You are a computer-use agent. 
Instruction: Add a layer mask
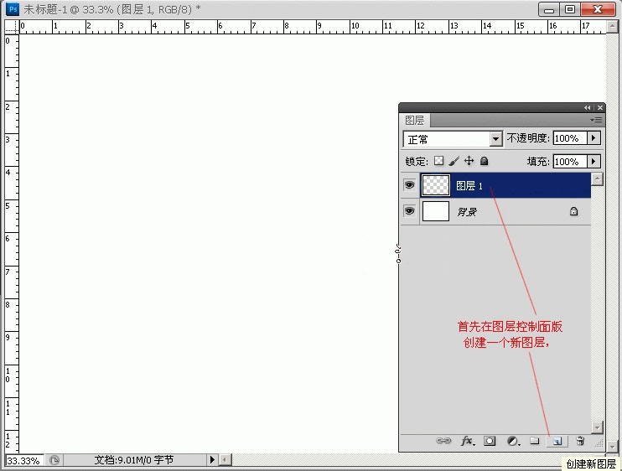point(490,441)
